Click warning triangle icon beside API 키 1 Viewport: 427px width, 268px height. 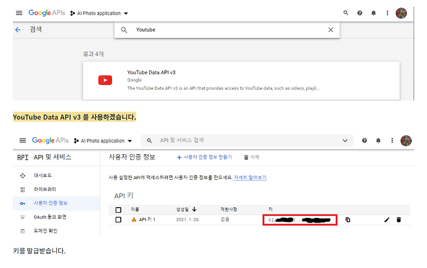[x=134, y=219]
